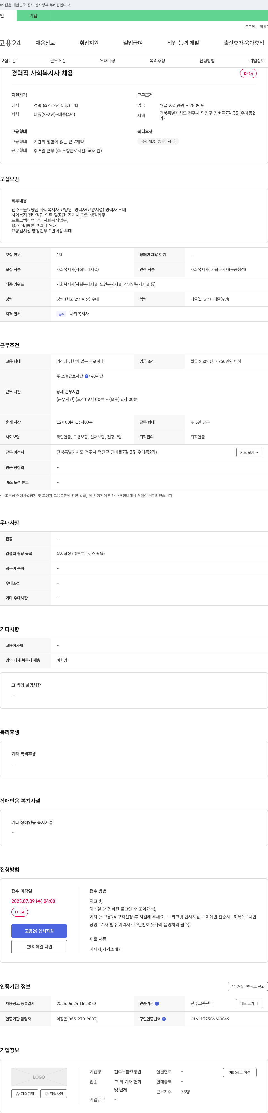Click the D-14 badge by job title
The width and height of the screenshot is (268, 1113).
248,73
